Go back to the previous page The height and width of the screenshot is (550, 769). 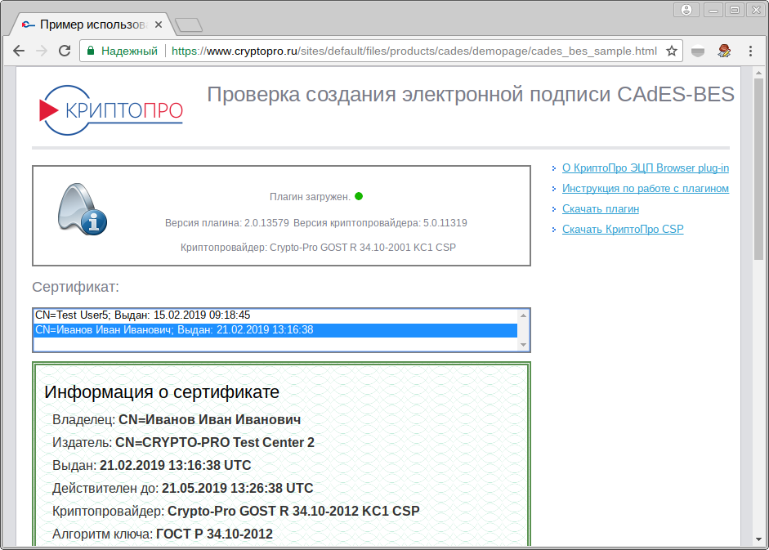point(19,51)
